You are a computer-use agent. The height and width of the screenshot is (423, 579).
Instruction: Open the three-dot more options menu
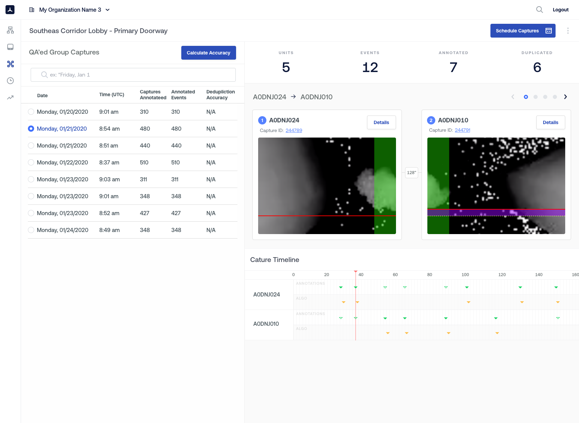point(568,31)
